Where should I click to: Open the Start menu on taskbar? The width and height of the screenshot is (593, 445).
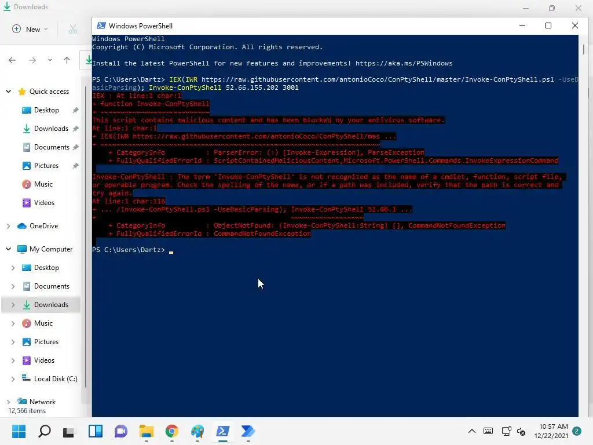19,431
